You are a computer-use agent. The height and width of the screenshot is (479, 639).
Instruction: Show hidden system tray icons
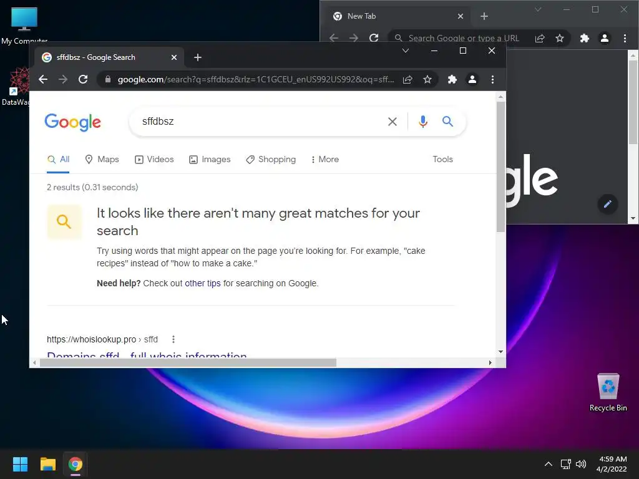click(x=549, y=464)
